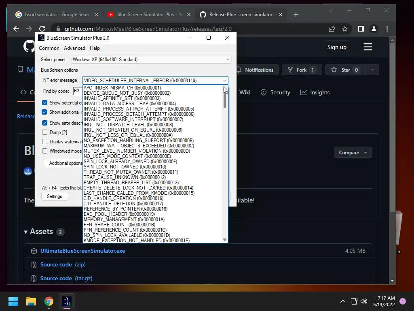Go forward in Chrome
The image size is (414, 311).
click(29, 29)
